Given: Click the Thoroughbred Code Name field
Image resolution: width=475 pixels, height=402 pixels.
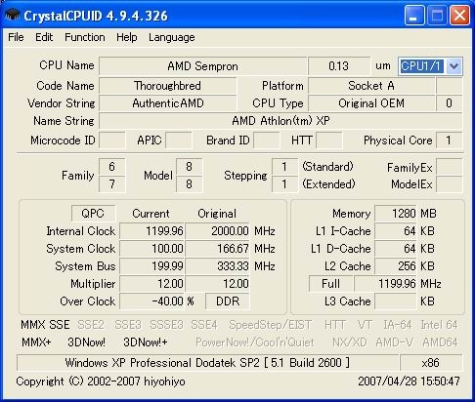Looking at the screenshot, I should [x=167, y=86].
